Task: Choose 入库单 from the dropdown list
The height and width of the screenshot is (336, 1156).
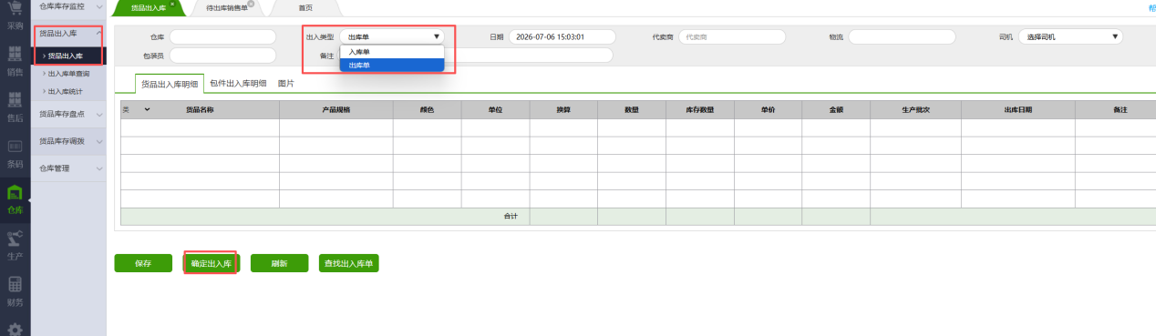Action: coord(392,52)
